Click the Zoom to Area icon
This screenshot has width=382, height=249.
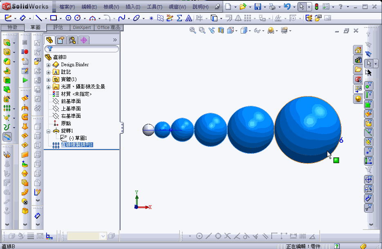(202, 31)
